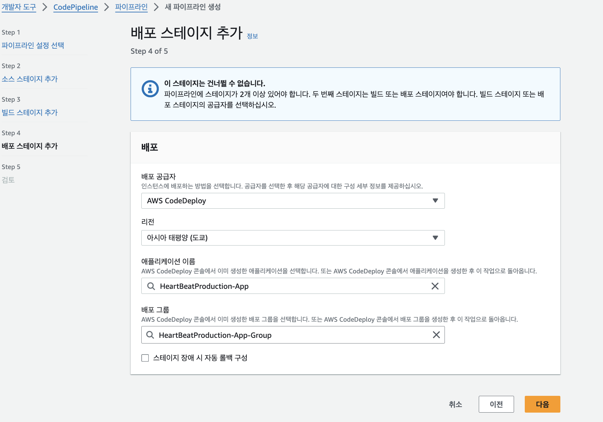Open Step 2 소스 스테이지 추가
Image resolution: width=603 pixels, height=422 pixels.
30,79
